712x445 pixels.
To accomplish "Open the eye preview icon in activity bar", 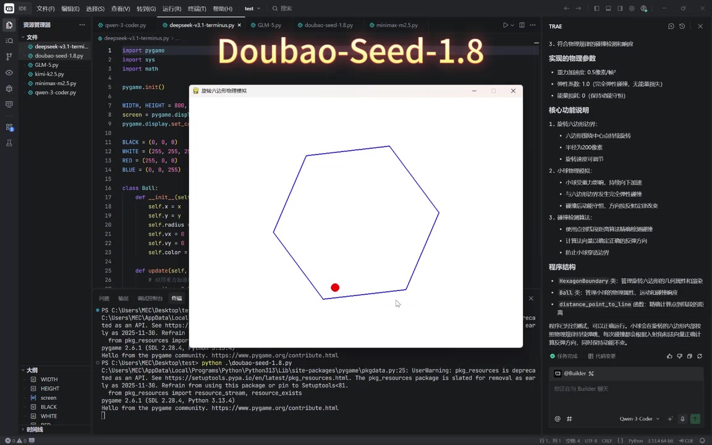I will [9, 73].
